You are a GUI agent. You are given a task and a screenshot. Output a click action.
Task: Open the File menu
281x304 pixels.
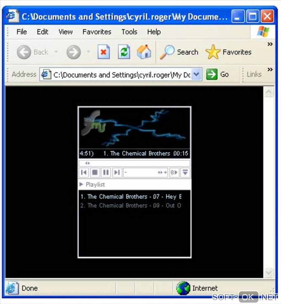click(x=21, y=32)
